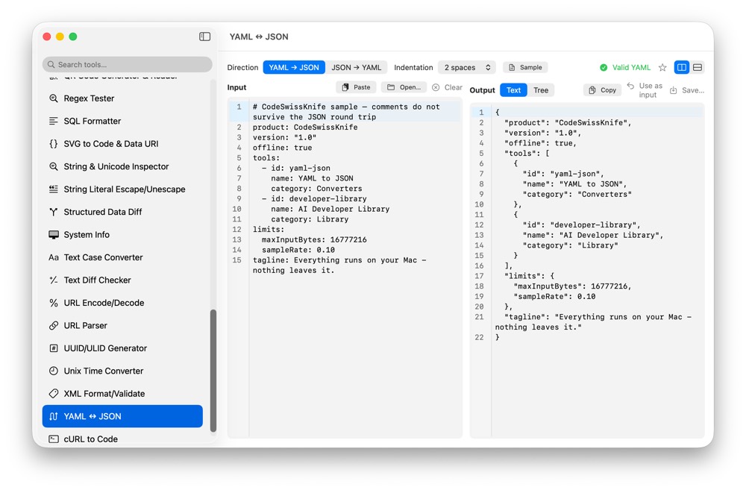746x490 pixels.
Task: Click the YAML ↔ JSON arrows icon
Action: click(x=53, y=416)
